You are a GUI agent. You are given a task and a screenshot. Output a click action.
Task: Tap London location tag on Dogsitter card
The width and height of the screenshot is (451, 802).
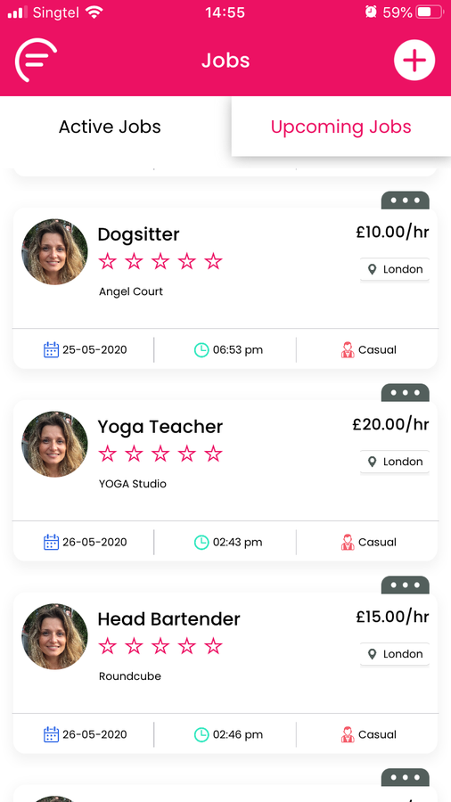point(395,269)
